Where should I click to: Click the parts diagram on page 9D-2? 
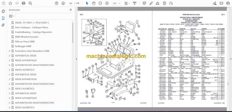click(x=111, y=59)
